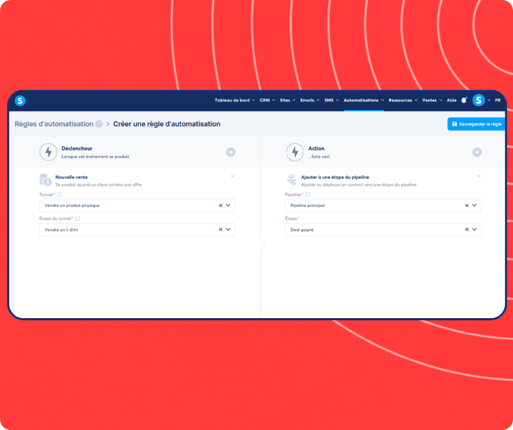Remove the Nouvelle vente trigger
Image resolution: width=513 pixels, height=430 pixels.
[x=232, y=176]
